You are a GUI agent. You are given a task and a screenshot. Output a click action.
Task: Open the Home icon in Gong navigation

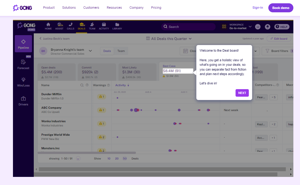coord(48,26)
